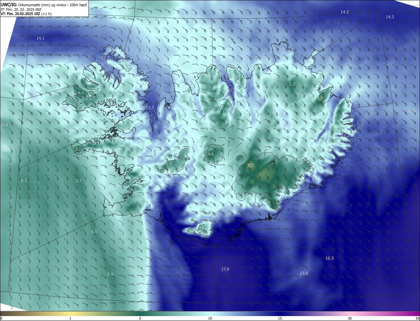Click the 0 label on the color scale

[1, 318]
